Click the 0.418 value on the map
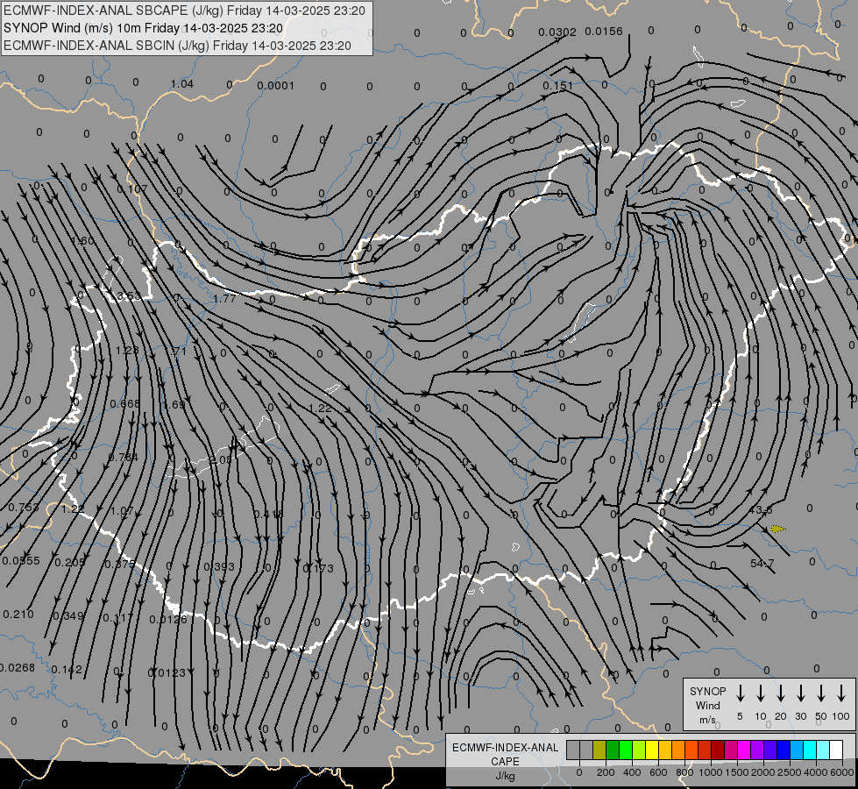The image size is (858, 789). pyautogui.click(x=269, y=514)
